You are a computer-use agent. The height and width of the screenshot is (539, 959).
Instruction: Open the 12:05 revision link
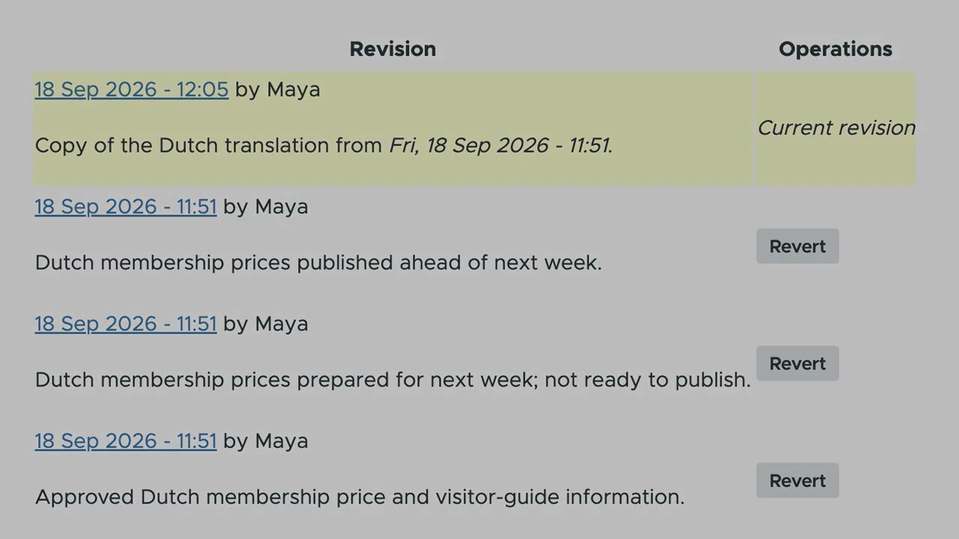[x=132, y=90]
